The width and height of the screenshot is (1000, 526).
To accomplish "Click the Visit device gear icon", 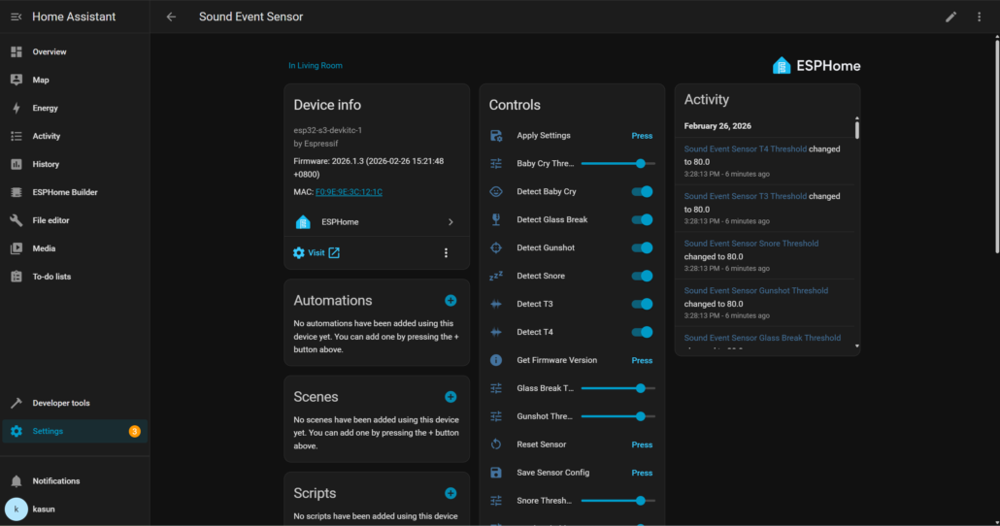I will point(299,253).
